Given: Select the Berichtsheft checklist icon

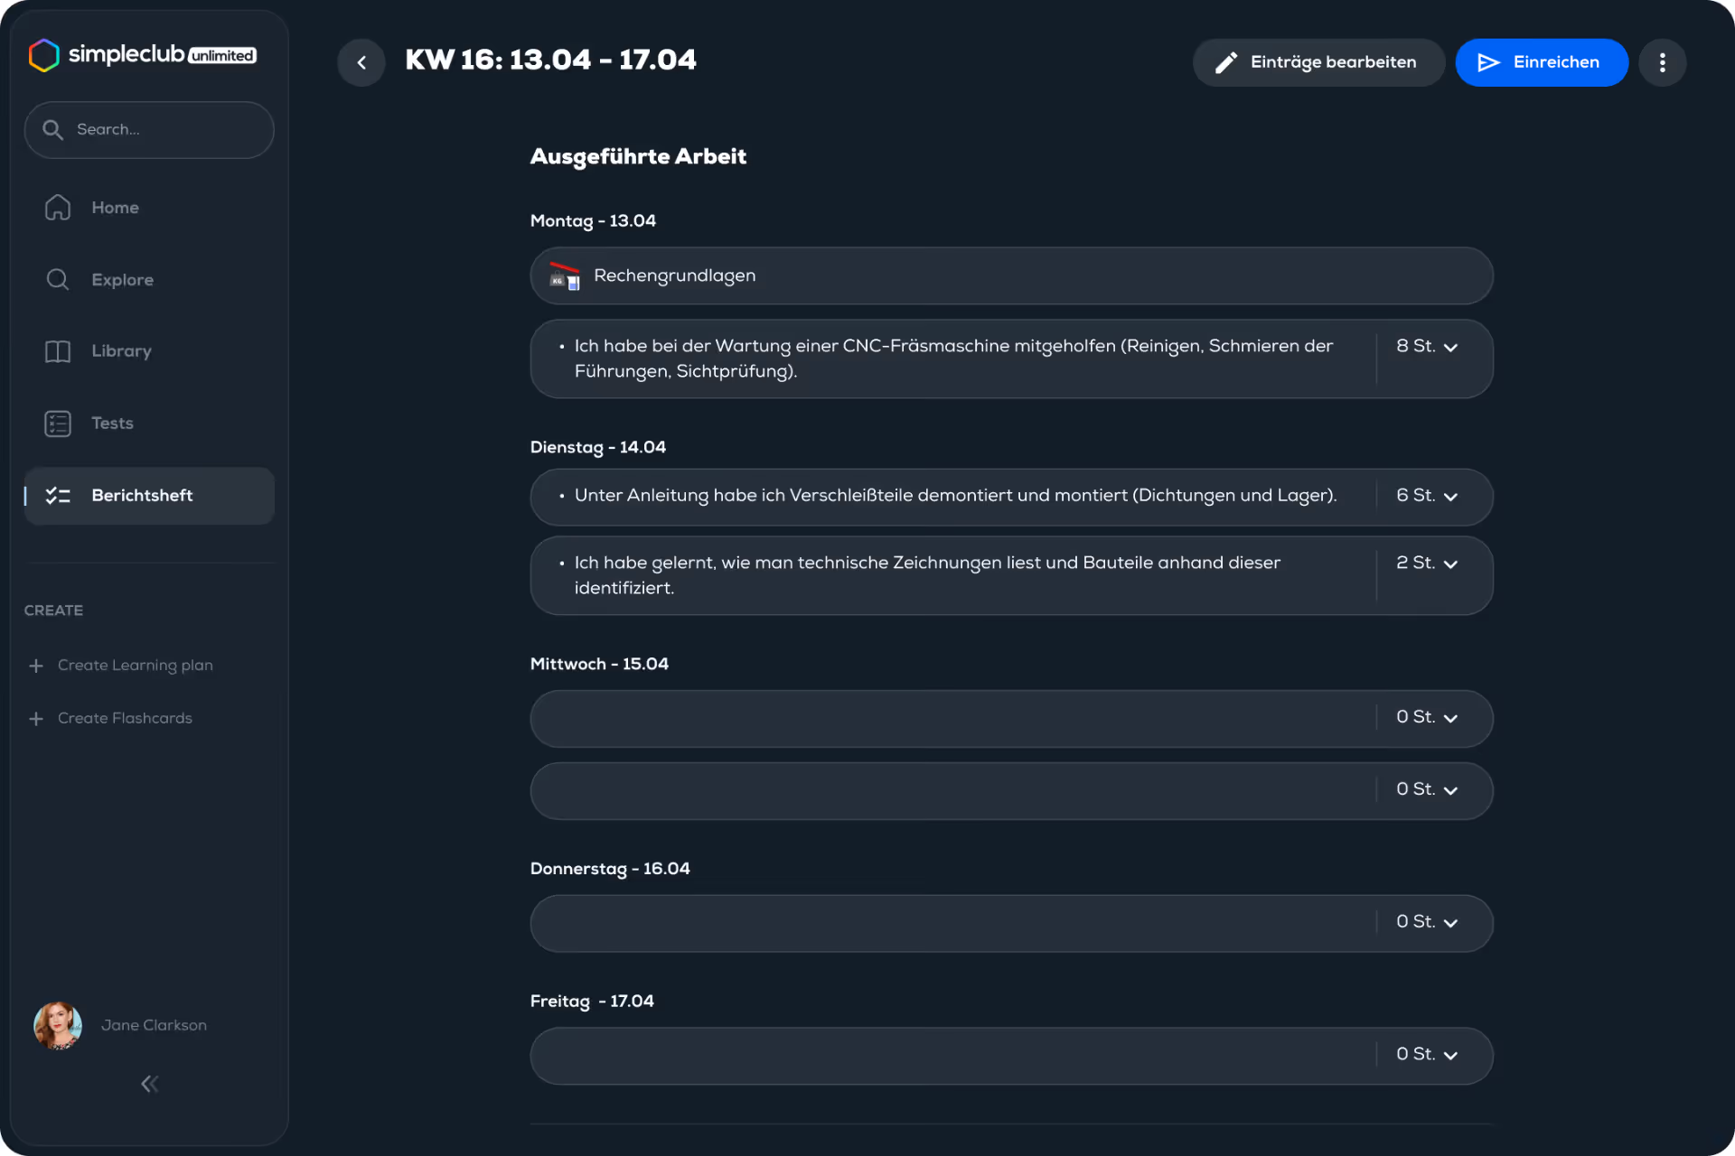Looking at the screenshot, I should [59, 495].
